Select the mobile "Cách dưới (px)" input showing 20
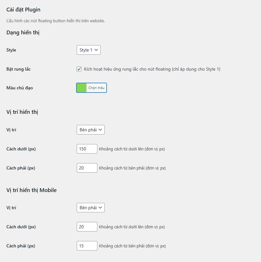Screen dimensions: 261x262 pos(87,227)
